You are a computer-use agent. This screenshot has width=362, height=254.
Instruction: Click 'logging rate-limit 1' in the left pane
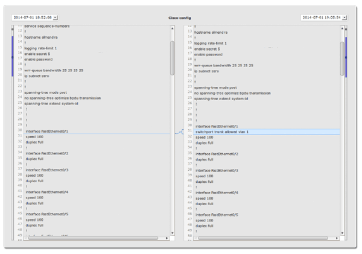click(x=40, y=48)
